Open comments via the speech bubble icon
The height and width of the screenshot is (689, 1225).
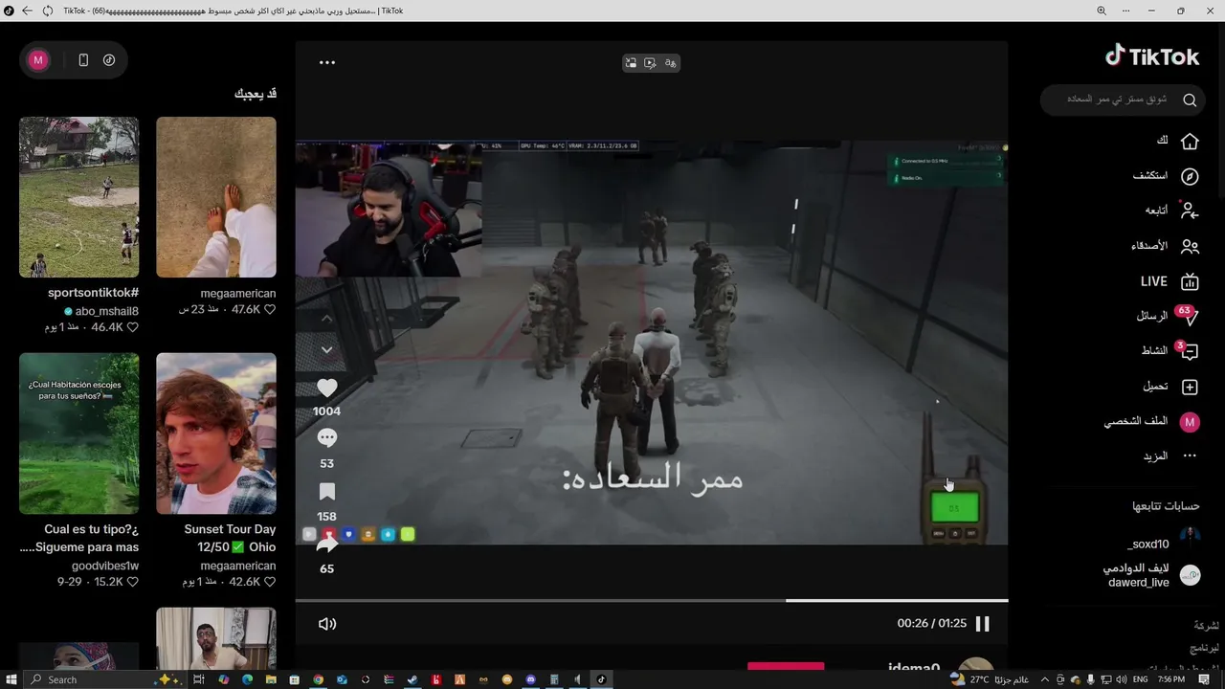[x=327, y=438]
